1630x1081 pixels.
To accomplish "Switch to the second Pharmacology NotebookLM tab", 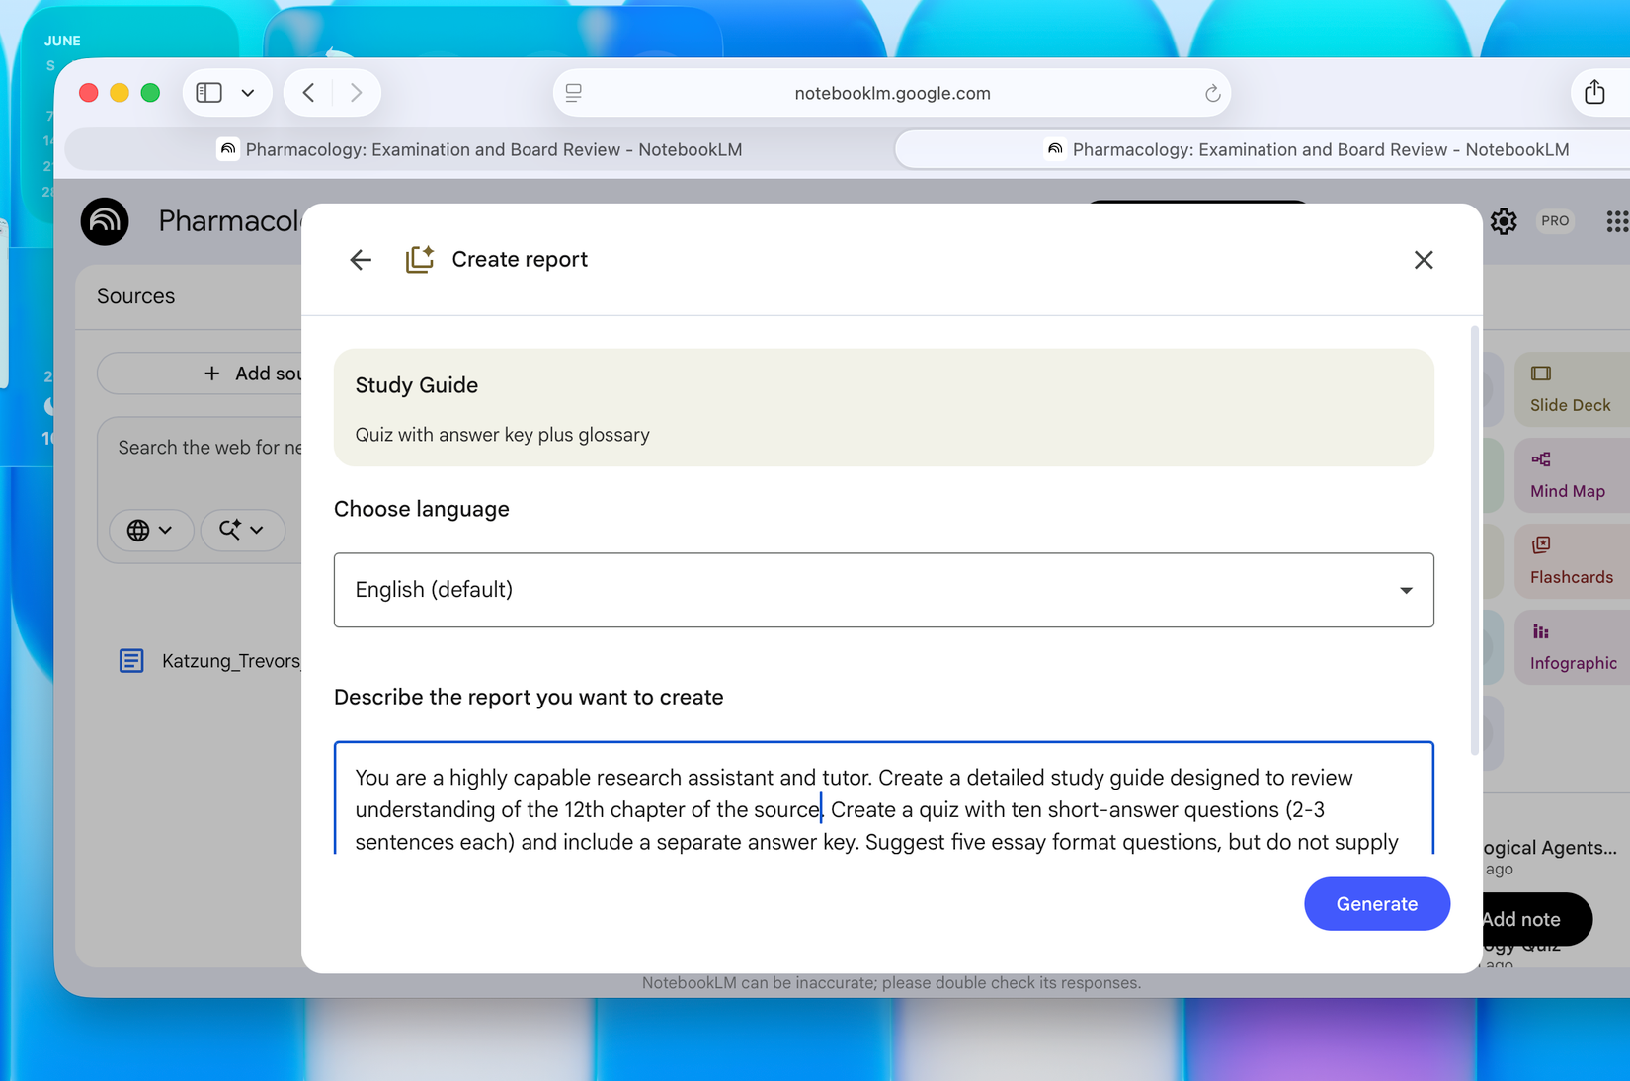I will 1263,149.
